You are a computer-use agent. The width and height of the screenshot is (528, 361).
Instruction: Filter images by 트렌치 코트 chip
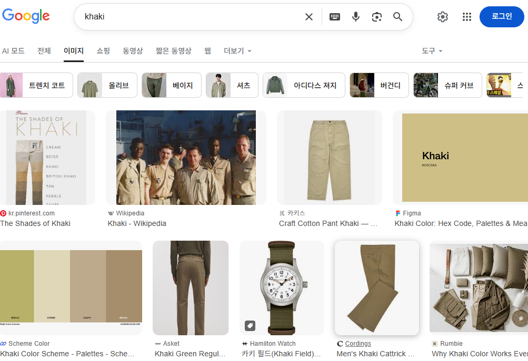36,85
